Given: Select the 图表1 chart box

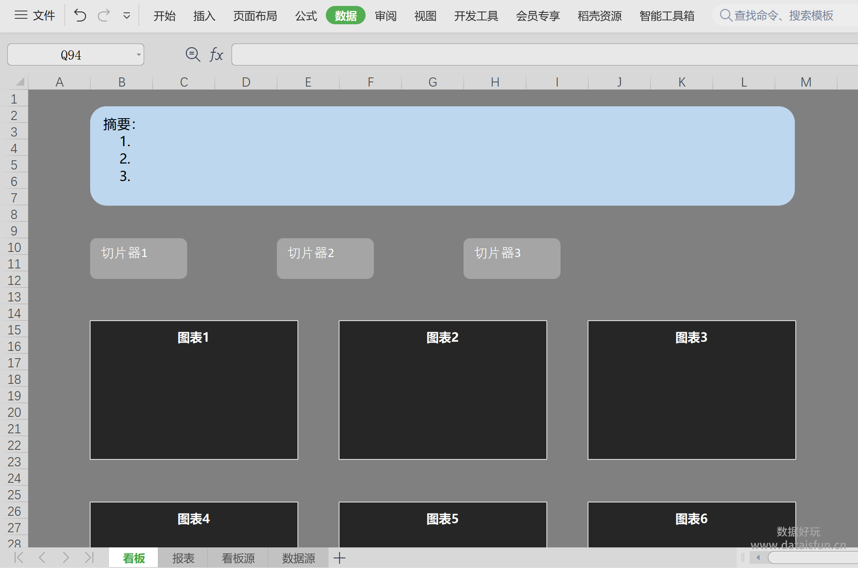Looking at the screenshot, I should tap(194, 390).
